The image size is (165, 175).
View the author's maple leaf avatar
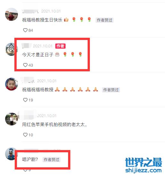pos(11,49)
